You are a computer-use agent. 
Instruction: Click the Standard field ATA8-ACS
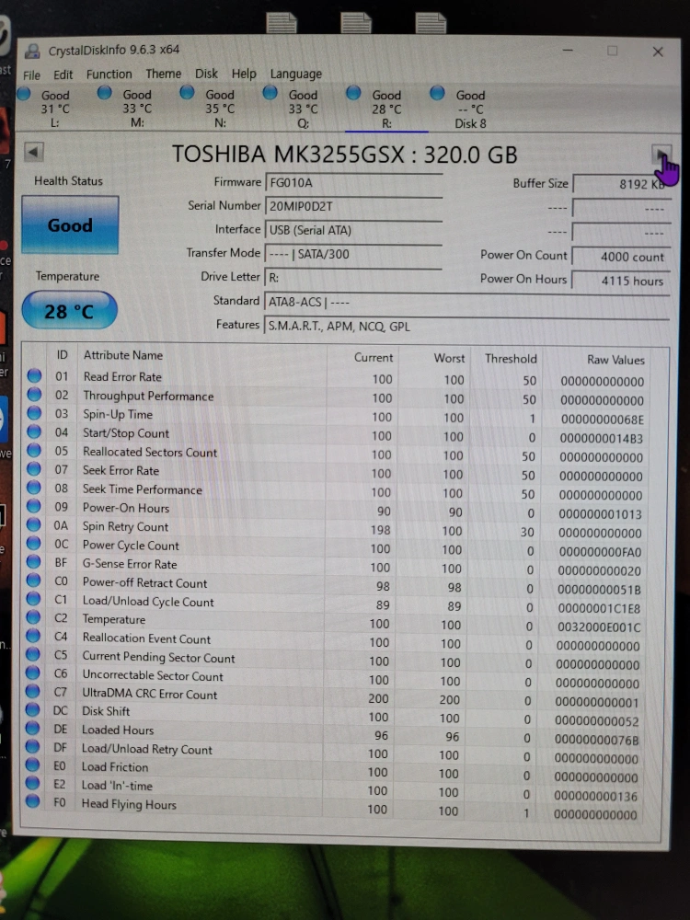click(x=467, y=302)
